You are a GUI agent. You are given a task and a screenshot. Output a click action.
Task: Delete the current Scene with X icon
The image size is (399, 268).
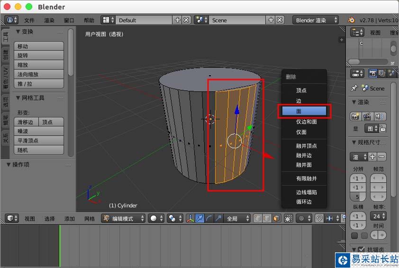280,20
